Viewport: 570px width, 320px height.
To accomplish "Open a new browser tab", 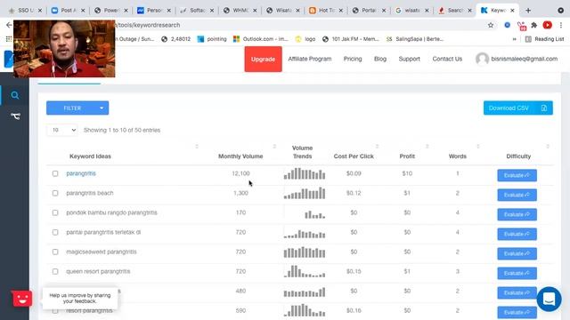I will [528, 11].
